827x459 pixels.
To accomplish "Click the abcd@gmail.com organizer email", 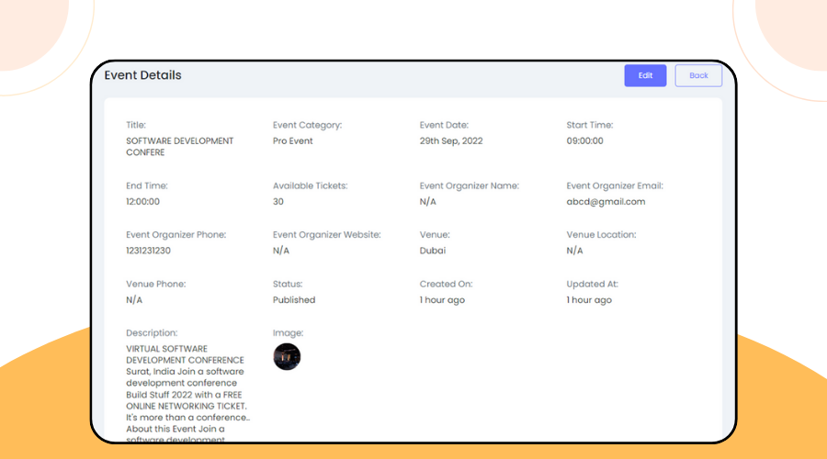I will [606, 202].
